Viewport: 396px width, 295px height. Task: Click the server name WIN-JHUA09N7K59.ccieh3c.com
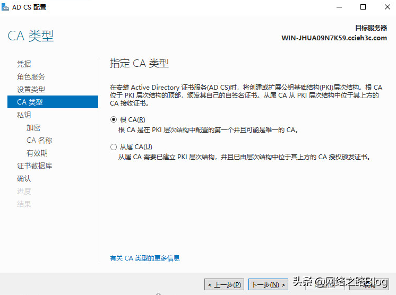coord(334,38)
